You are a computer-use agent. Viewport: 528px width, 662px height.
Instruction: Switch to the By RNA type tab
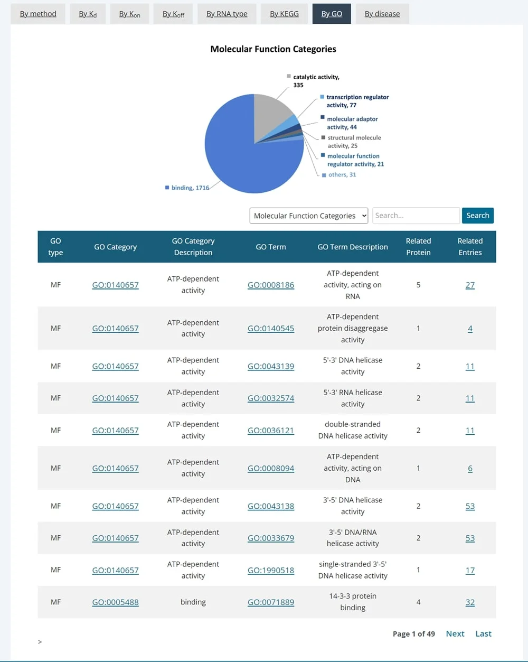[227, 14]
